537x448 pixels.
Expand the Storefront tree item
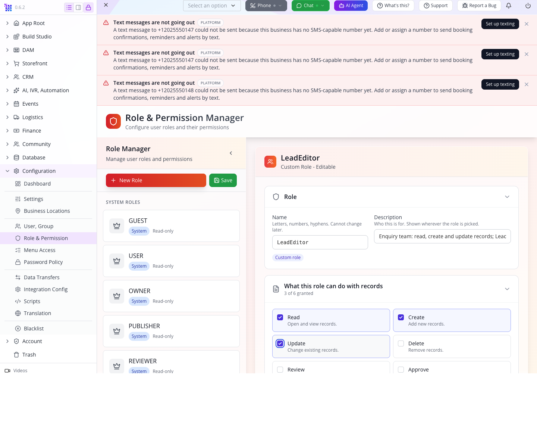(7, 63)
